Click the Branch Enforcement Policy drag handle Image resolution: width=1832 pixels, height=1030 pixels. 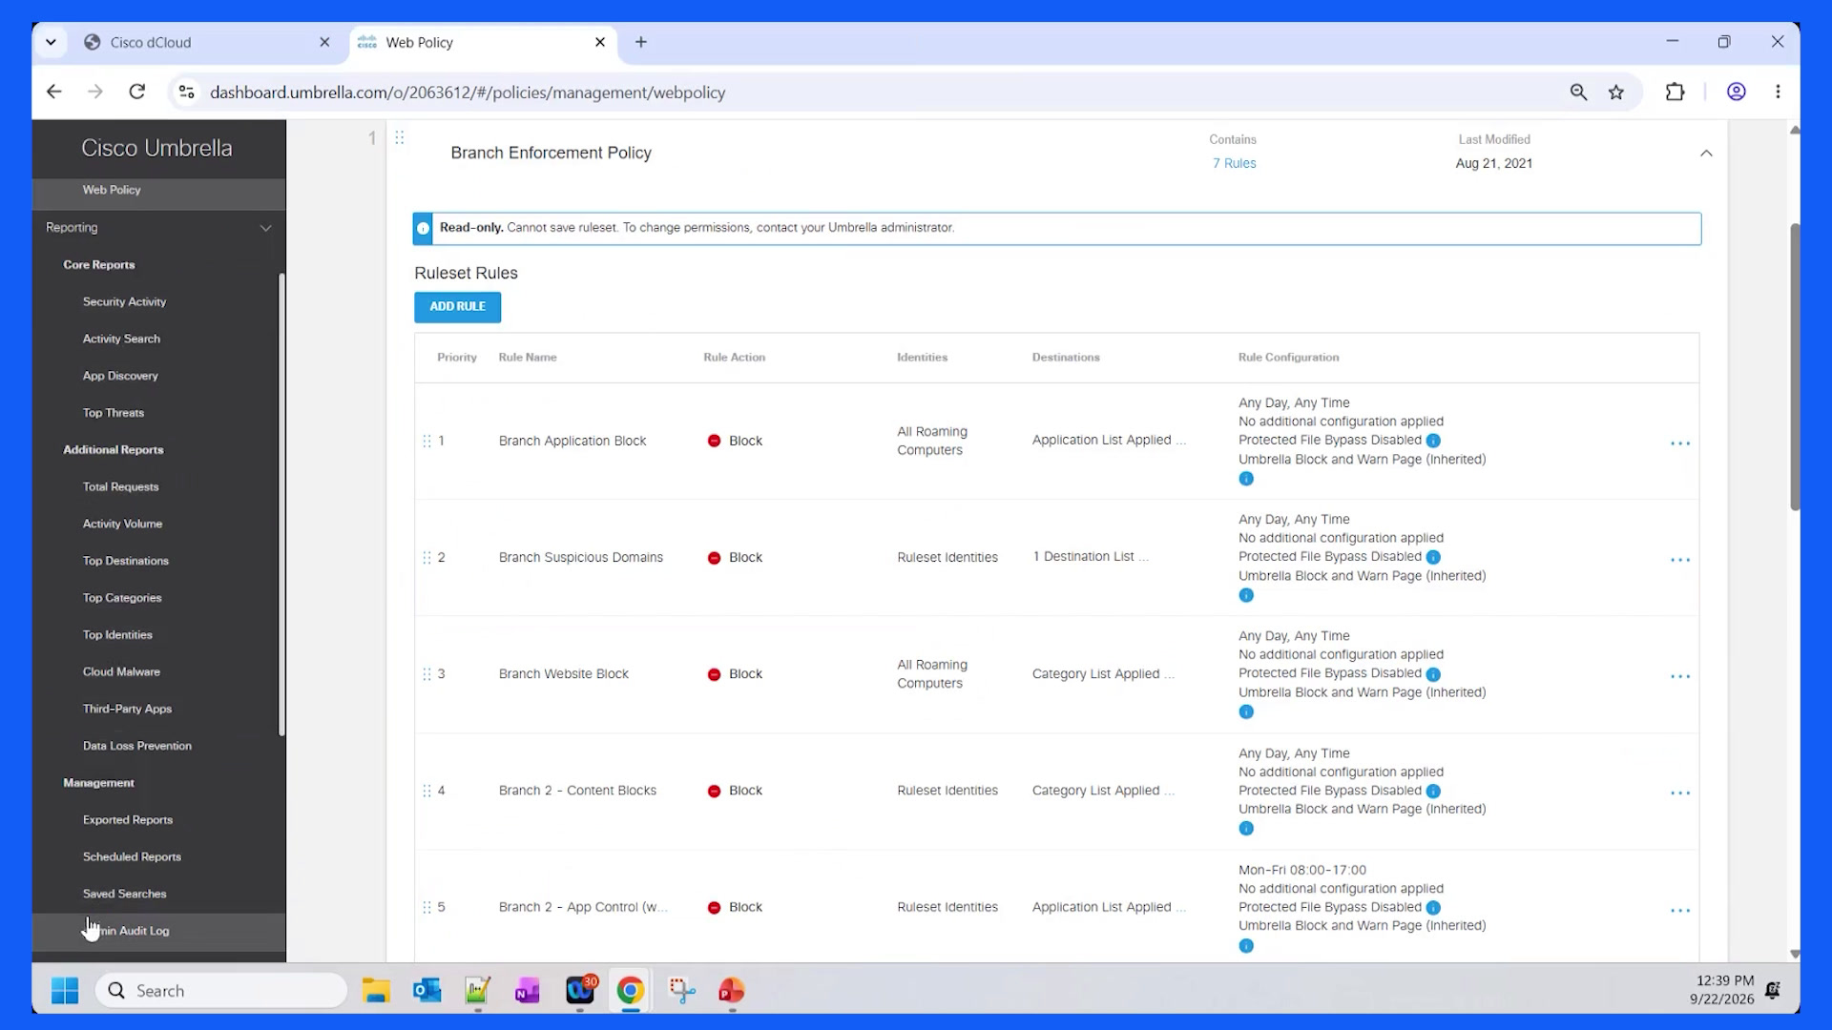pos(400,137)
